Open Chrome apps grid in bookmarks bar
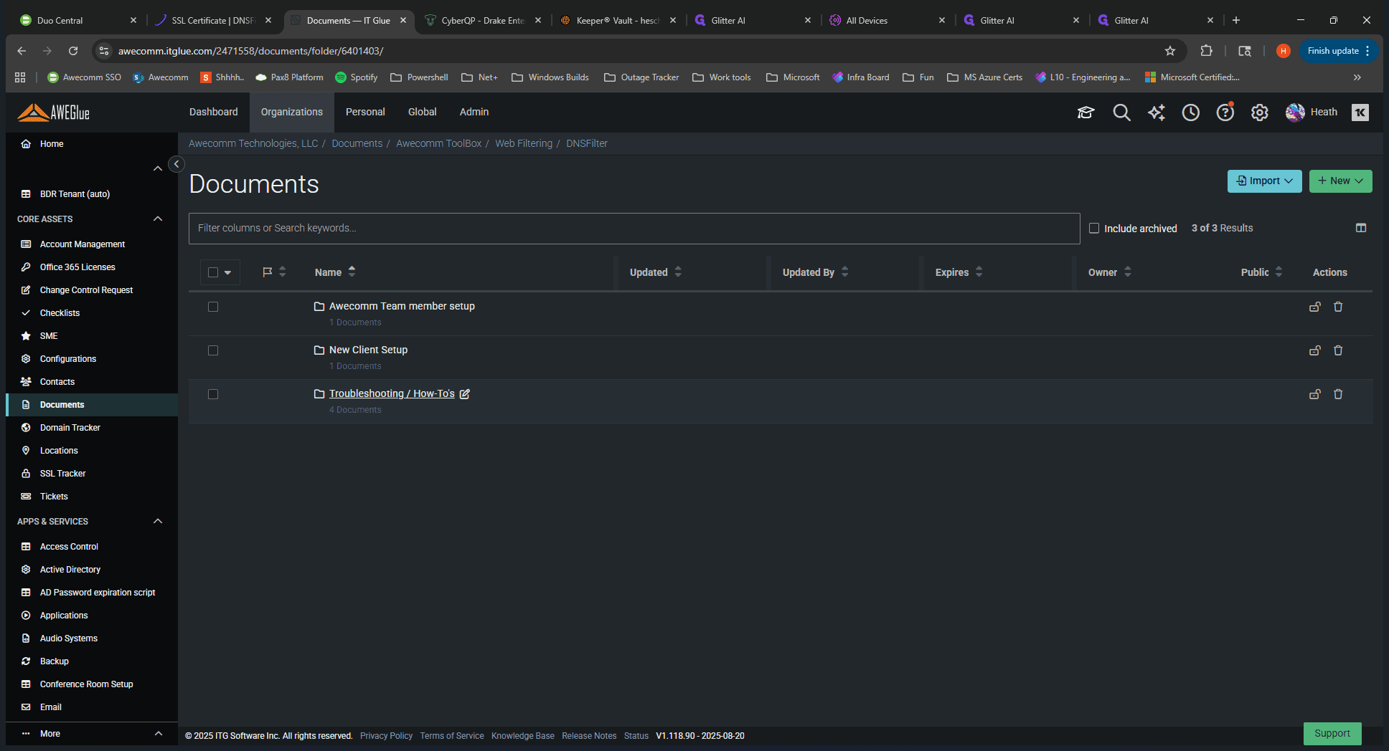The width and height of the screenshot is (1389, 751). (20, 77)
